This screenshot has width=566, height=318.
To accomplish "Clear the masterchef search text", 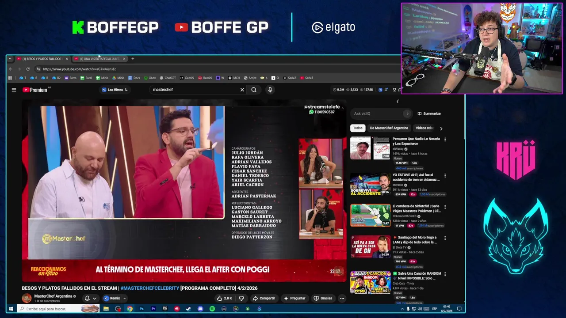I will (242, 90).
